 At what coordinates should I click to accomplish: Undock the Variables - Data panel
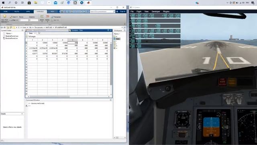click(x=108, y=31)
